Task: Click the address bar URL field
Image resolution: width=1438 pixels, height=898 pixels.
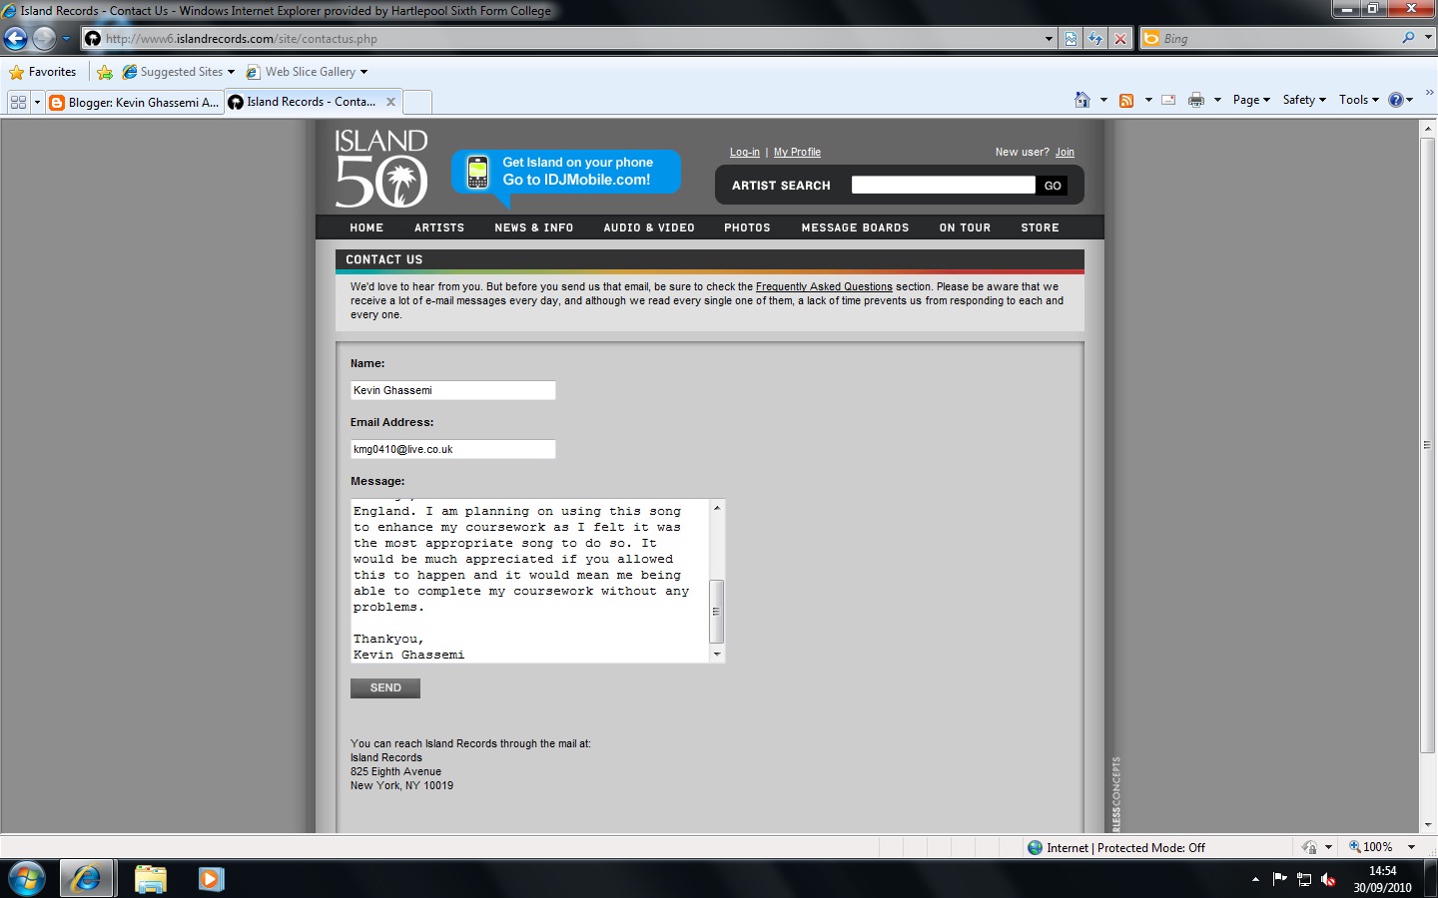Action: click(x=569, y=39)
